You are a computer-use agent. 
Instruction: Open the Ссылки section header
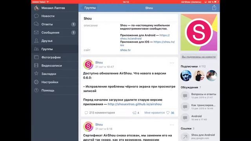coord(187,128)
